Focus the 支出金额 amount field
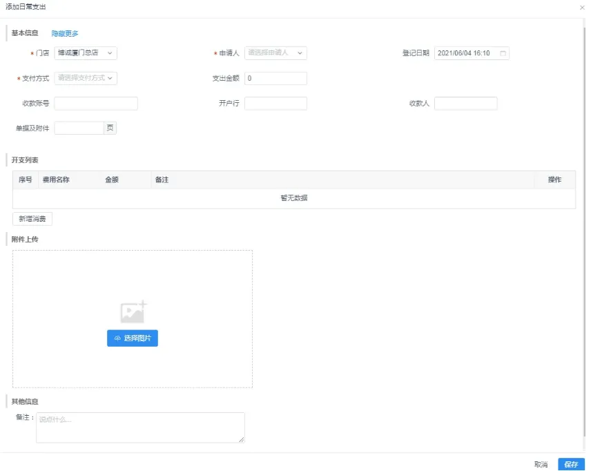 point(275,78)
